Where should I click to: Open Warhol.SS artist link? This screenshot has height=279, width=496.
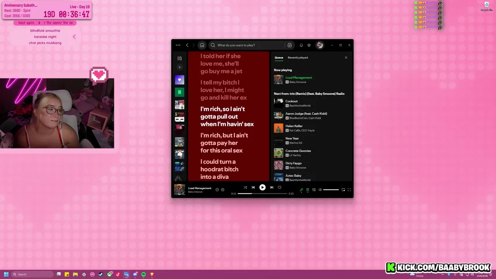click(x=296, y=143)
